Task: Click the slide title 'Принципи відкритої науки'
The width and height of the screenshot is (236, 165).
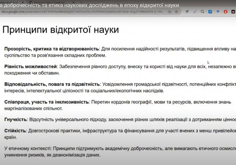Action: 61,30
